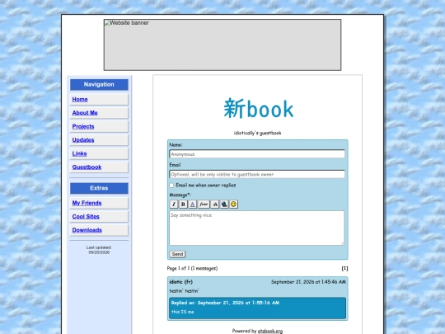The height and width of the screenshot is (334, 445).
Task: Click the Navigation sidebar header
Action: pyautogui.click(x=99, y=85)
